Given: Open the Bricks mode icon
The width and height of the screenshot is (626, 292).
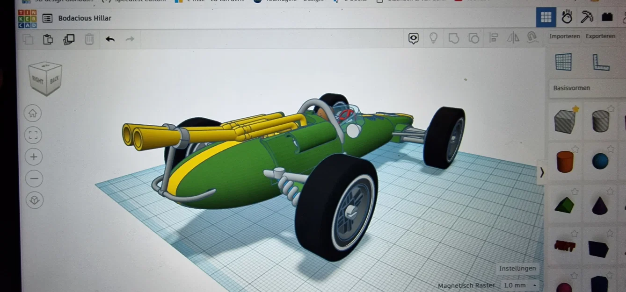Looking at the screenshot, I should tap(607, 17).
